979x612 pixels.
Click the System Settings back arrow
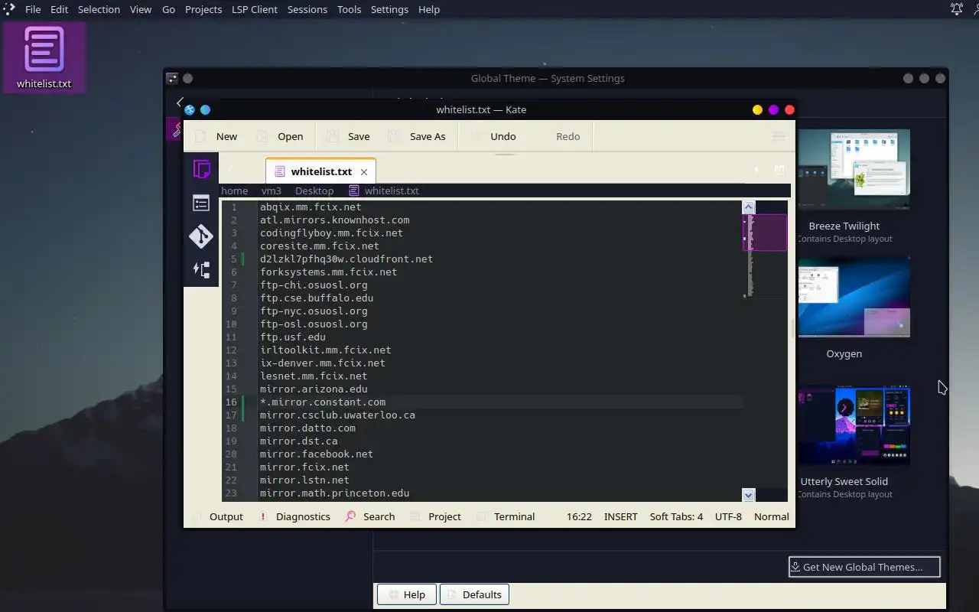(x=180, y=102)
